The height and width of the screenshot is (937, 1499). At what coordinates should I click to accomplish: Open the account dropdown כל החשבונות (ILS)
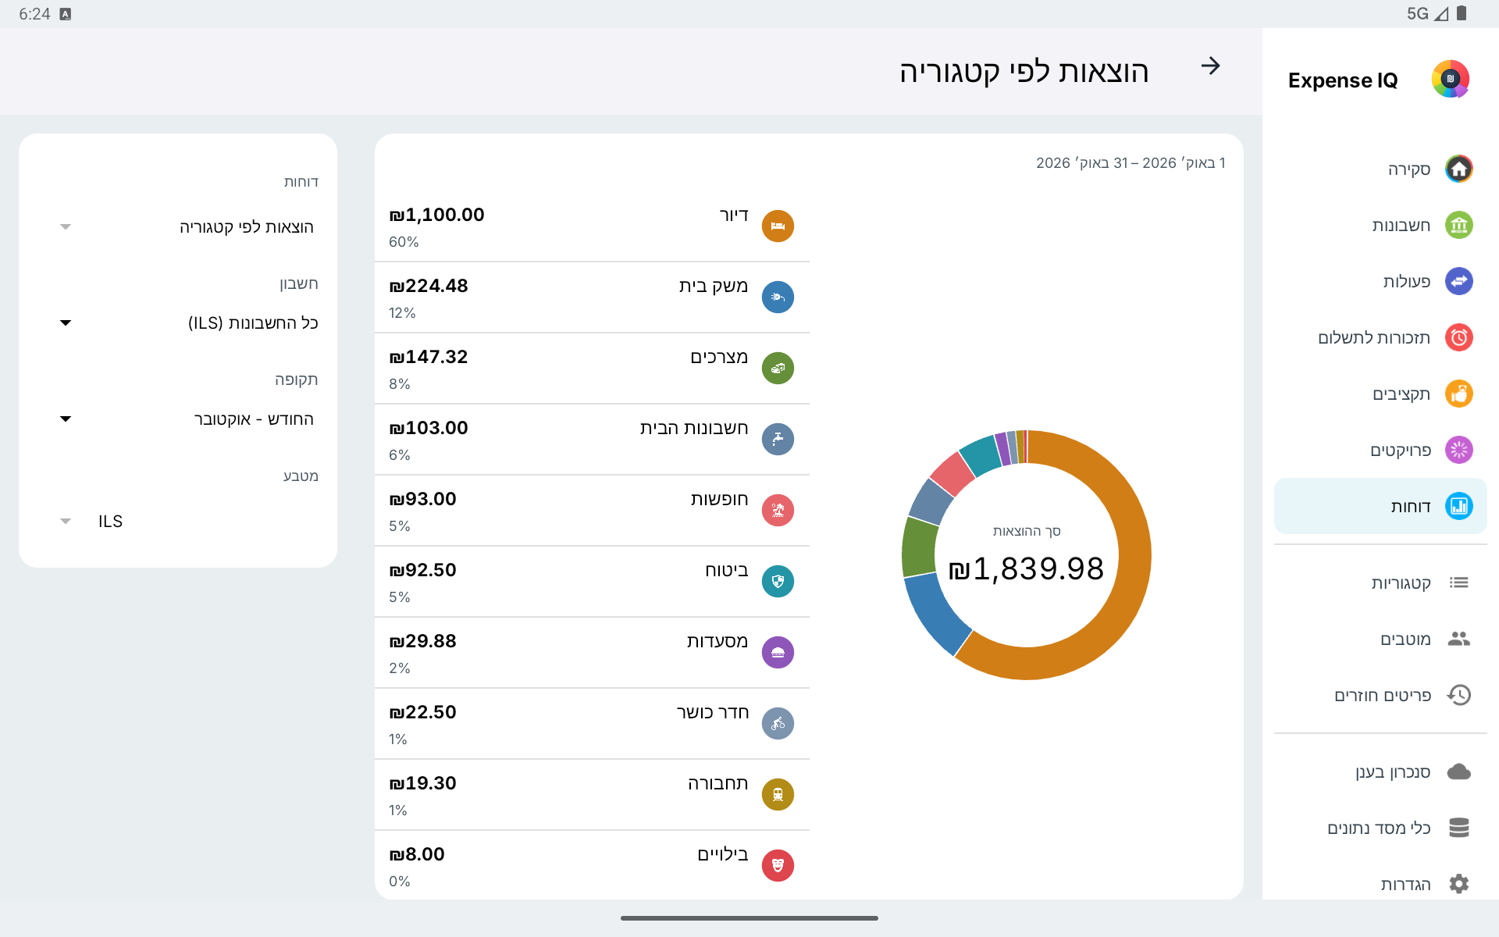coord(187,323)
